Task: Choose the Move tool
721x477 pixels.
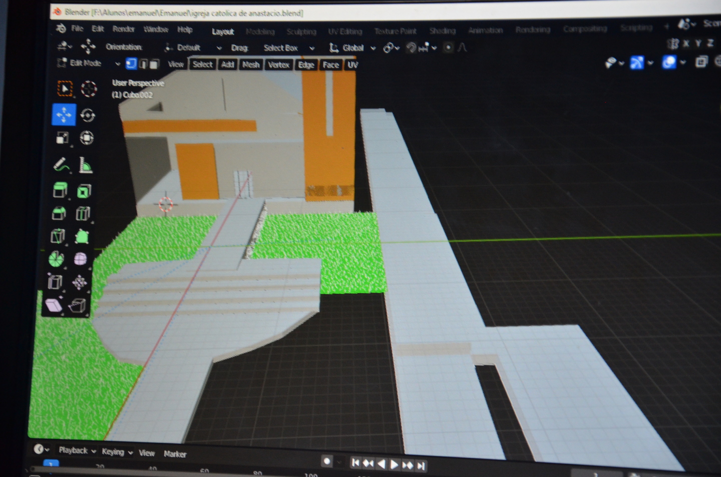Action: [x=64, y=115]
